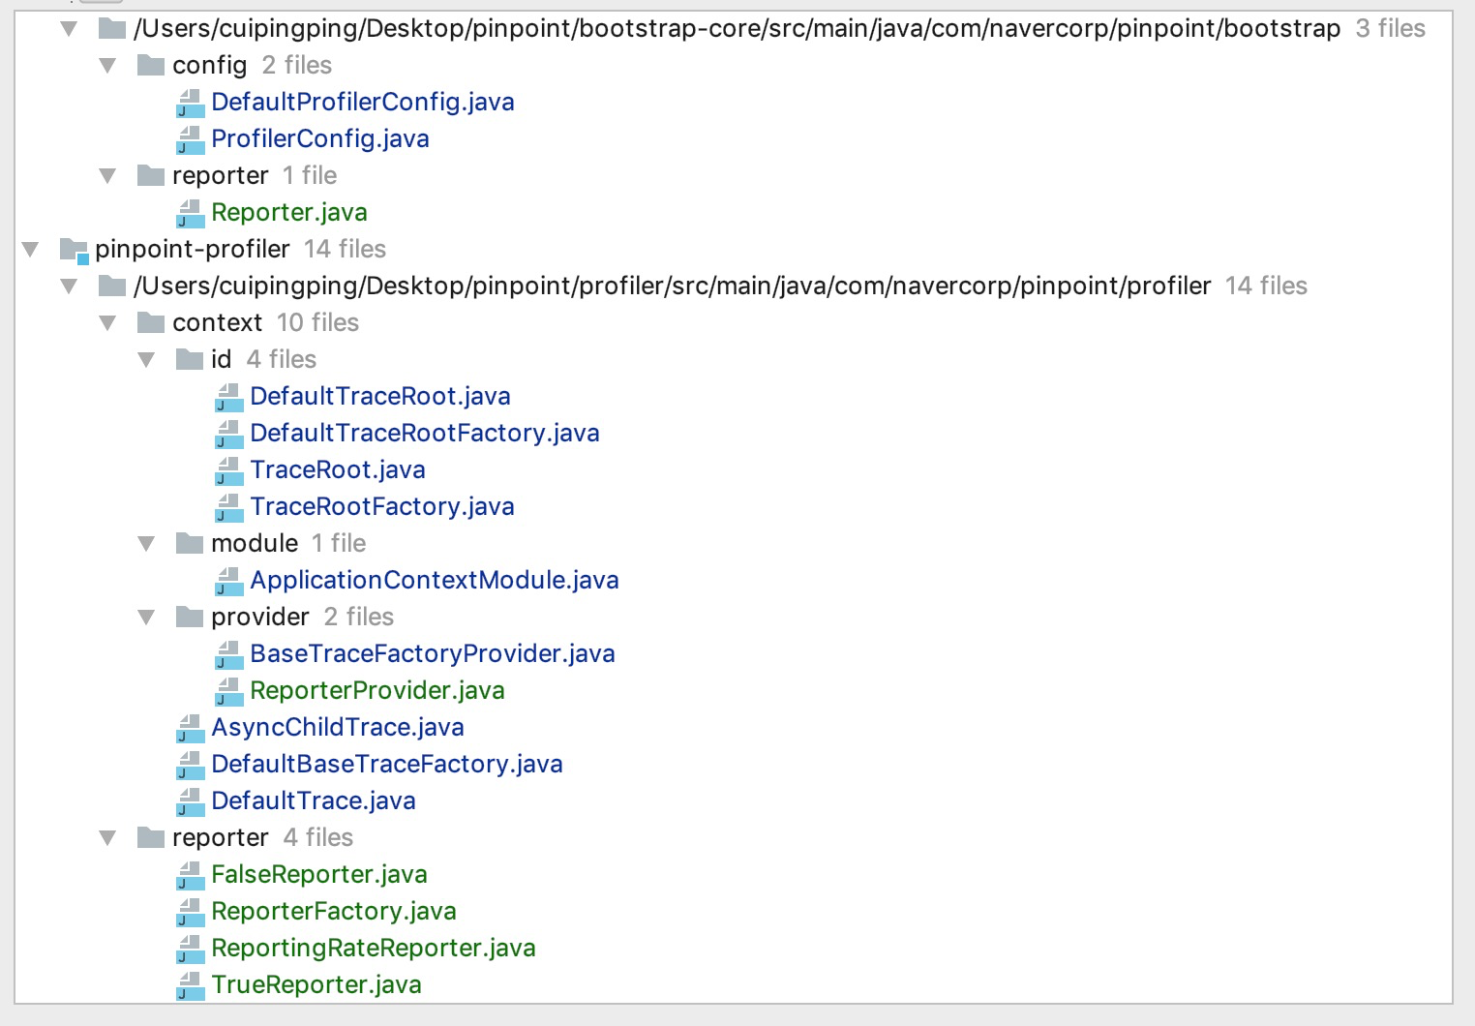1475x1026 pixels.
Task: Click the file icon beside ApplicationContextModule.java
Action: pos(229,581)
